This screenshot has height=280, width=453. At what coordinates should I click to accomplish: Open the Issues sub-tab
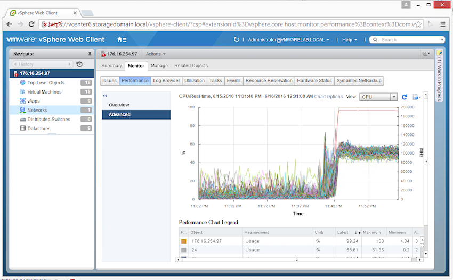point(109,81)
